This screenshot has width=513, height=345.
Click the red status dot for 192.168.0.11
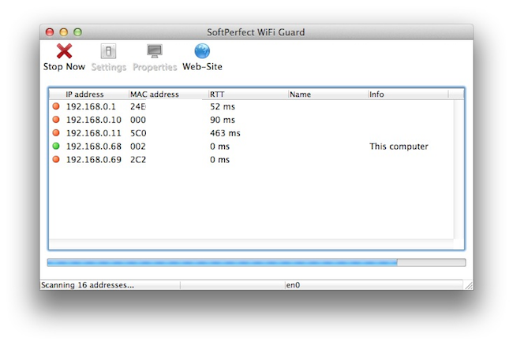56,133
